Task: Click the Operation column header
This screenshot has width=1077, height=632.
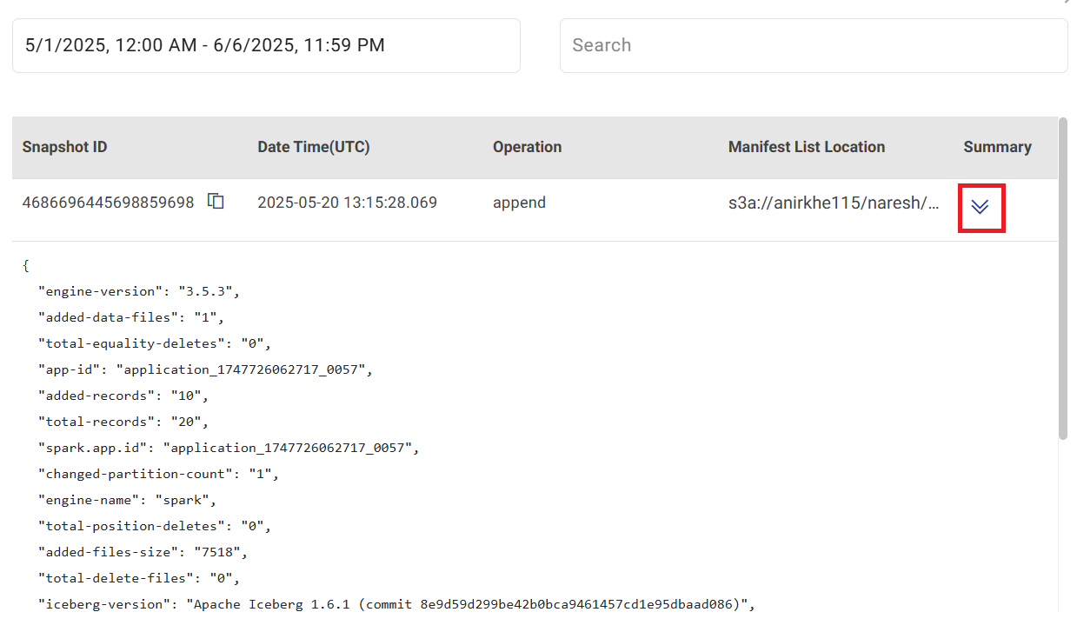Action: (527, 147)
